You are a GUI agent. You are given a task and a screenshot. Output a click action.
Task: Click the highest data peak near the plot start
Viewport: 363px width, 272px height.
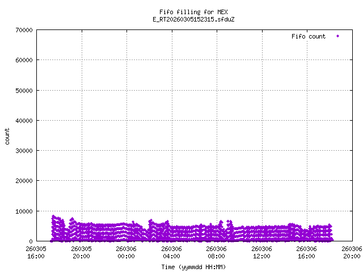(x=53, y=216)
